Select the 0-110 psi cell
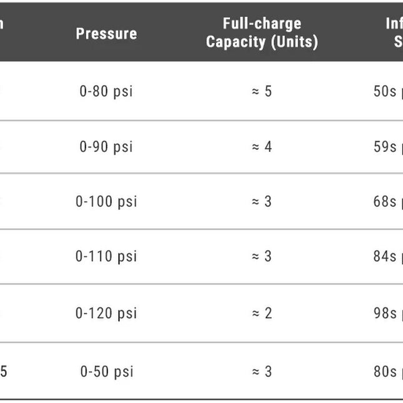403x403 pixels. 106,256
